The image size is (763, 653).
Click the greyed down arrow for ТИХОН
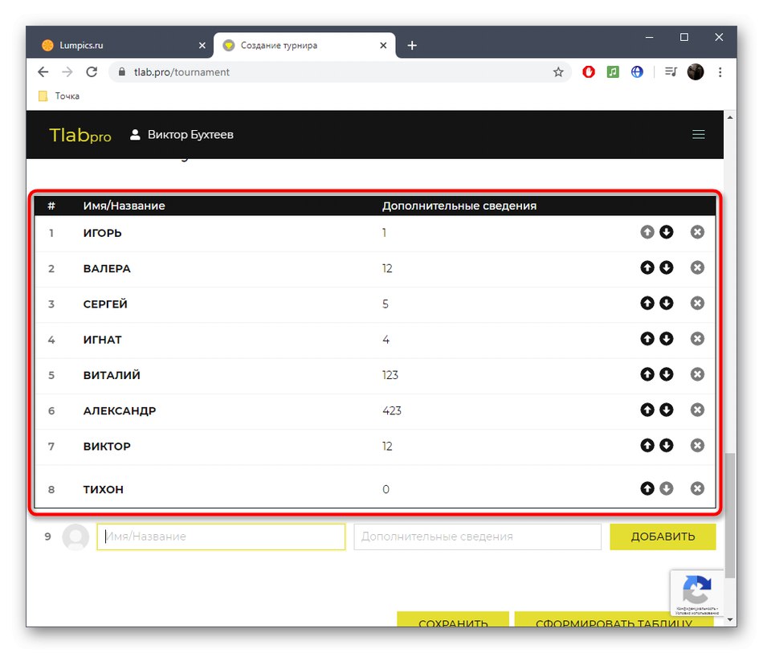click(x=666, y=488)
